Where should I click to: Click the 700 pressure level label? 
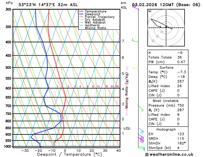pos(9,106)
